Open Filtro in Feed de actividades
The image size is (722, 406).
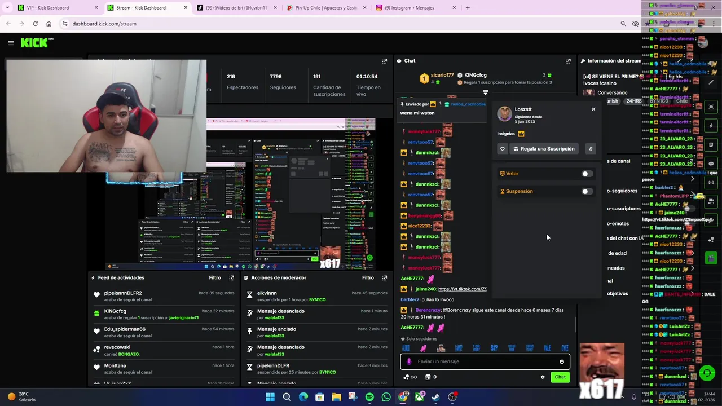[x=215, y=278]
